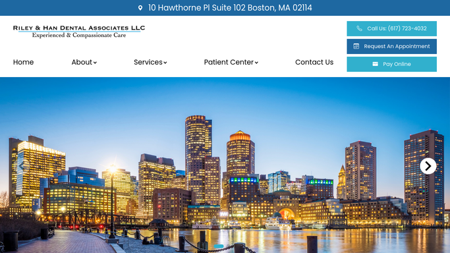Select the slideshow indicator dot
The height and width of the screenshot is (253, 450).
(x=219, y=246)
